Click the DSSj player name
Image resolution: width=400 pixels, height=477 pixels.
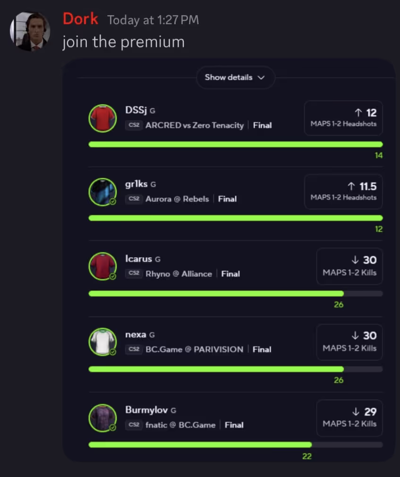pos(136,110)
